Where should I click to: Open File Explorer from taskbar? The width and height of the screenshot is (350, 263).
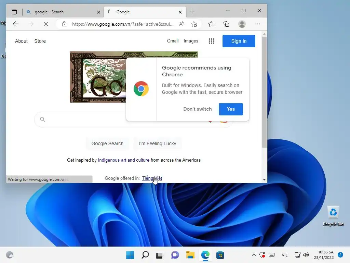190,255
